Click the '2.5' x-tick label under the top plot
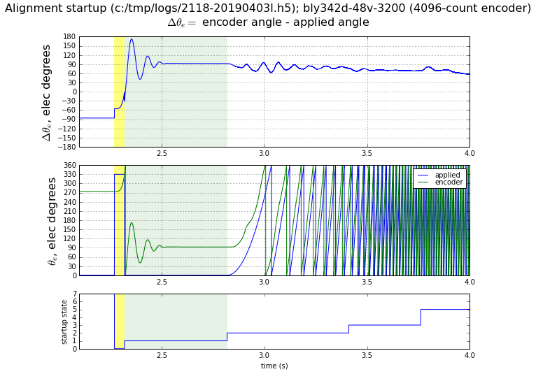This screenshot has height=374, width=536. 162,153
